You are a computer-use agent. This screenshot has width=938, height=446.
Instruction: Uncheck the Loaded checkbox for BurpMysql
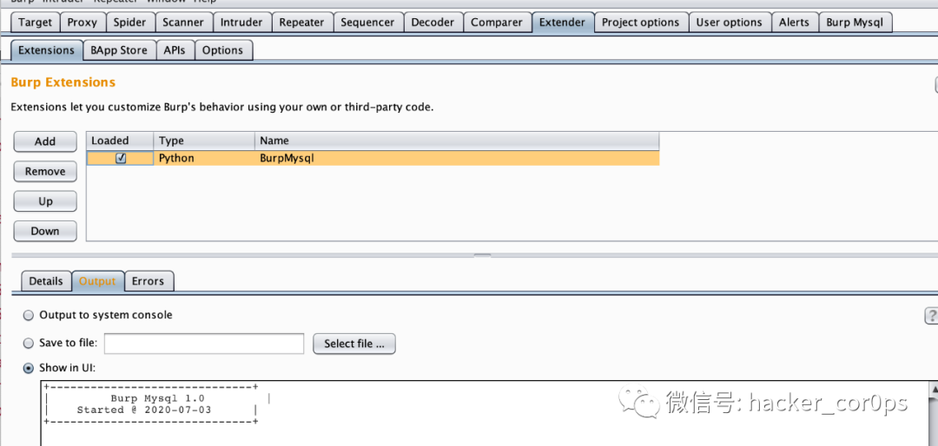(121, 159)
